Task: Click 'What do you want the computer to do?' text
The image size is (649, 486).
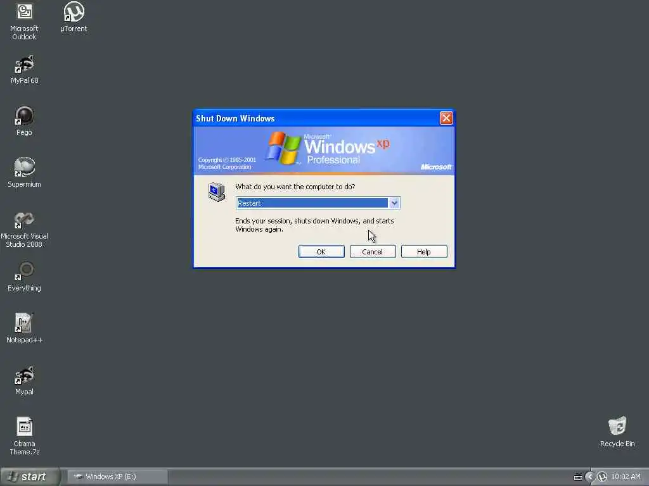Action: (x=295, y=187)
